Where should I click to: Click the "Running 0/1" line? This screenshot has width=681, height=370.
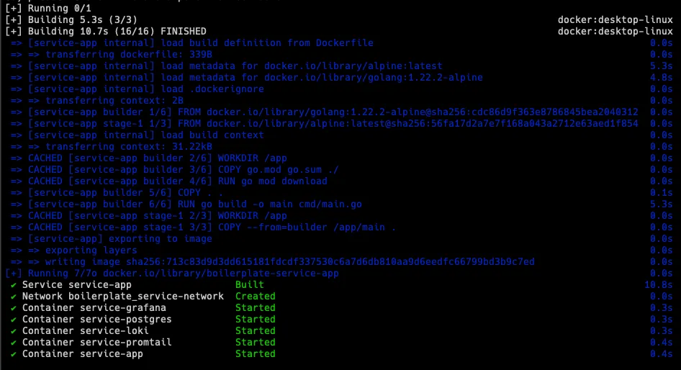pyautogui.click(x=42, y=9)
